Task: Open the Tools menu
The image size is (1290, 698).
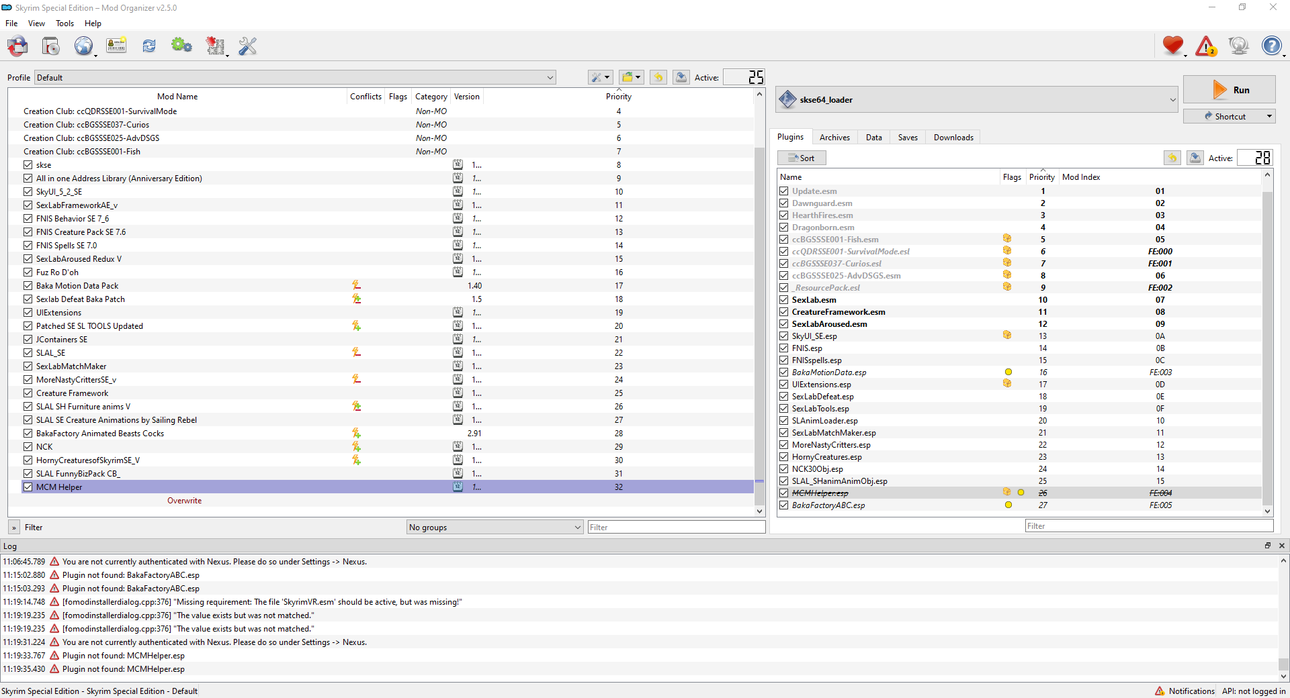Action: (65, 23)
